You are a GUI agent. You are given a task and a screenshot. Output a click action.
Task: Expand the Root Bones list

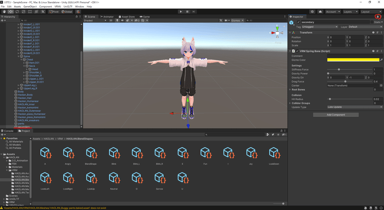pos(290,90)
